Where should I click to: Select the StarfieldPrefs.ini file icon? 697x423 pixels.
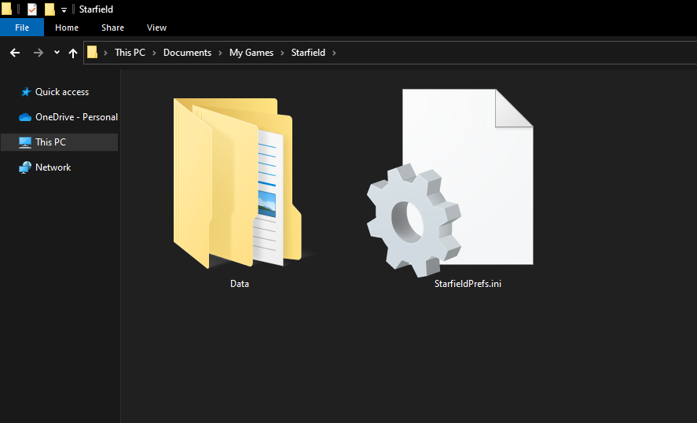(x=450, y=182)
